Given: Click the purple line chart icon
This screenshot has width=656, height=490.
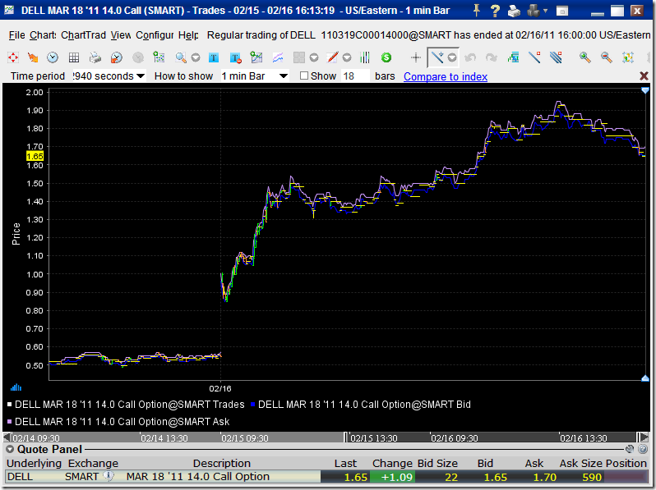Looking at the screenshot, I should [x=277, y=57].
